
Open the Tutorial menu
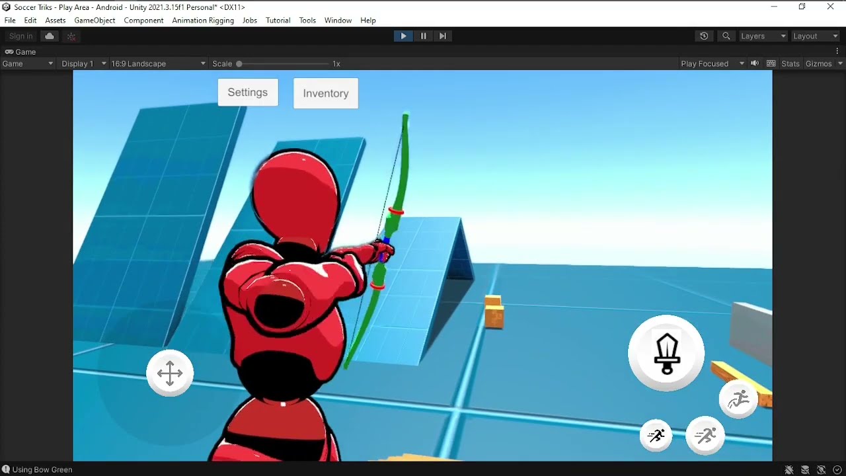point(278,20)
